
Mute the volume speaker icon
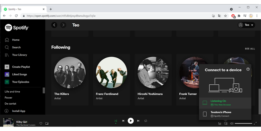point(232,123)
